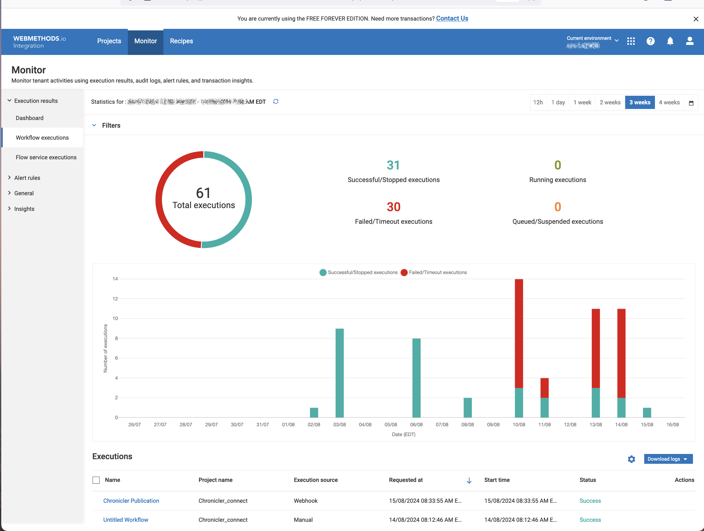Open executions table settings gear
Screen dimensions: 704x531
[631, 459]
